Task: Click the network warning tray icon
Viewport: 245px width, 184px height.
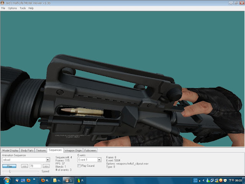Action: pos(216,181)
